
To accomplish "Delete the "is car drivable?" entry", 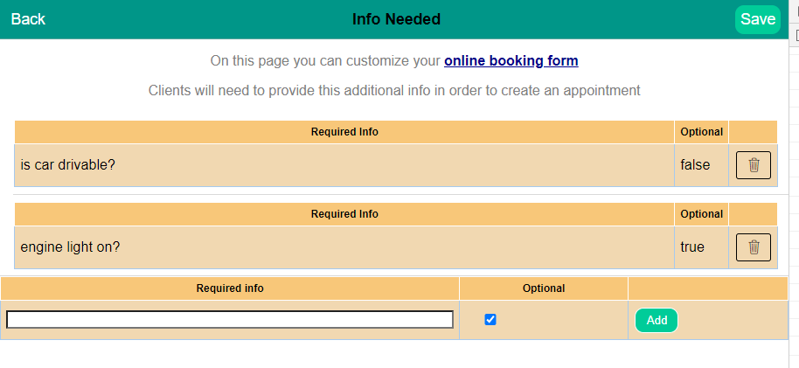I will point(753,164).
